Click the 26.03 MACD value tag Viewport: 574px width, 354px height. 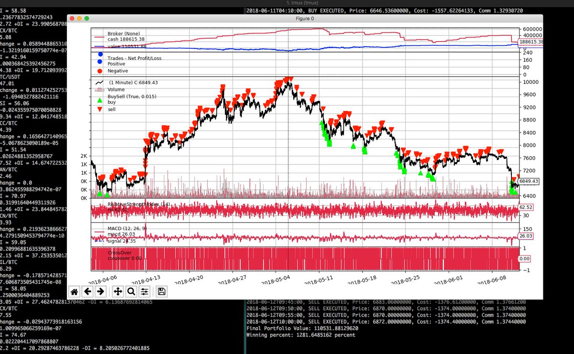(526, 236)
